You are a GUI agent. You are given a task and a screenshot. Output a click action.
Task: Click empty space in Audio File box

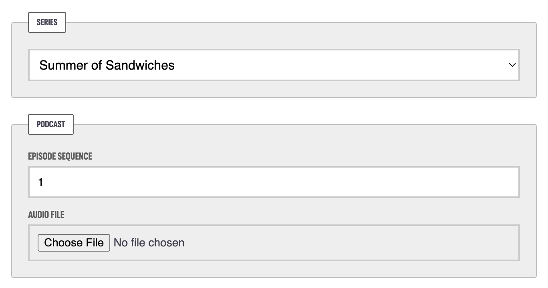pos(353,242)
